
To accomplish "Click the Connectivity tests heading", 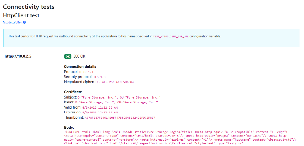I will click(x=28, y=7).
